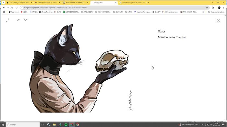This screenshot has height=127, width=227.
Task: Go back to the previous page
Action: [x=4, y=8]
